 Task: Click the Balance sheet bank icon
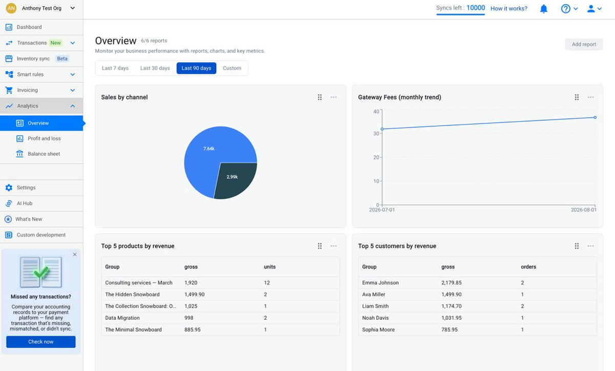tap(20, 154)
